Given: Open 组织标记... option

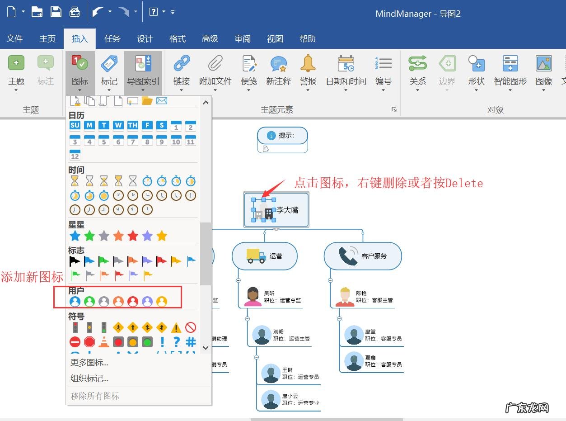Looking at the screenshot, I should tap(89, 378).
